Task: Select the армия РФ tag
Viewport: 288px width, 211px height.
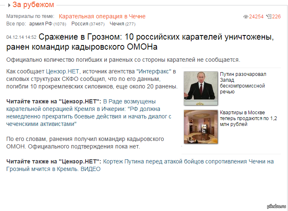Action: coord(40,24)
